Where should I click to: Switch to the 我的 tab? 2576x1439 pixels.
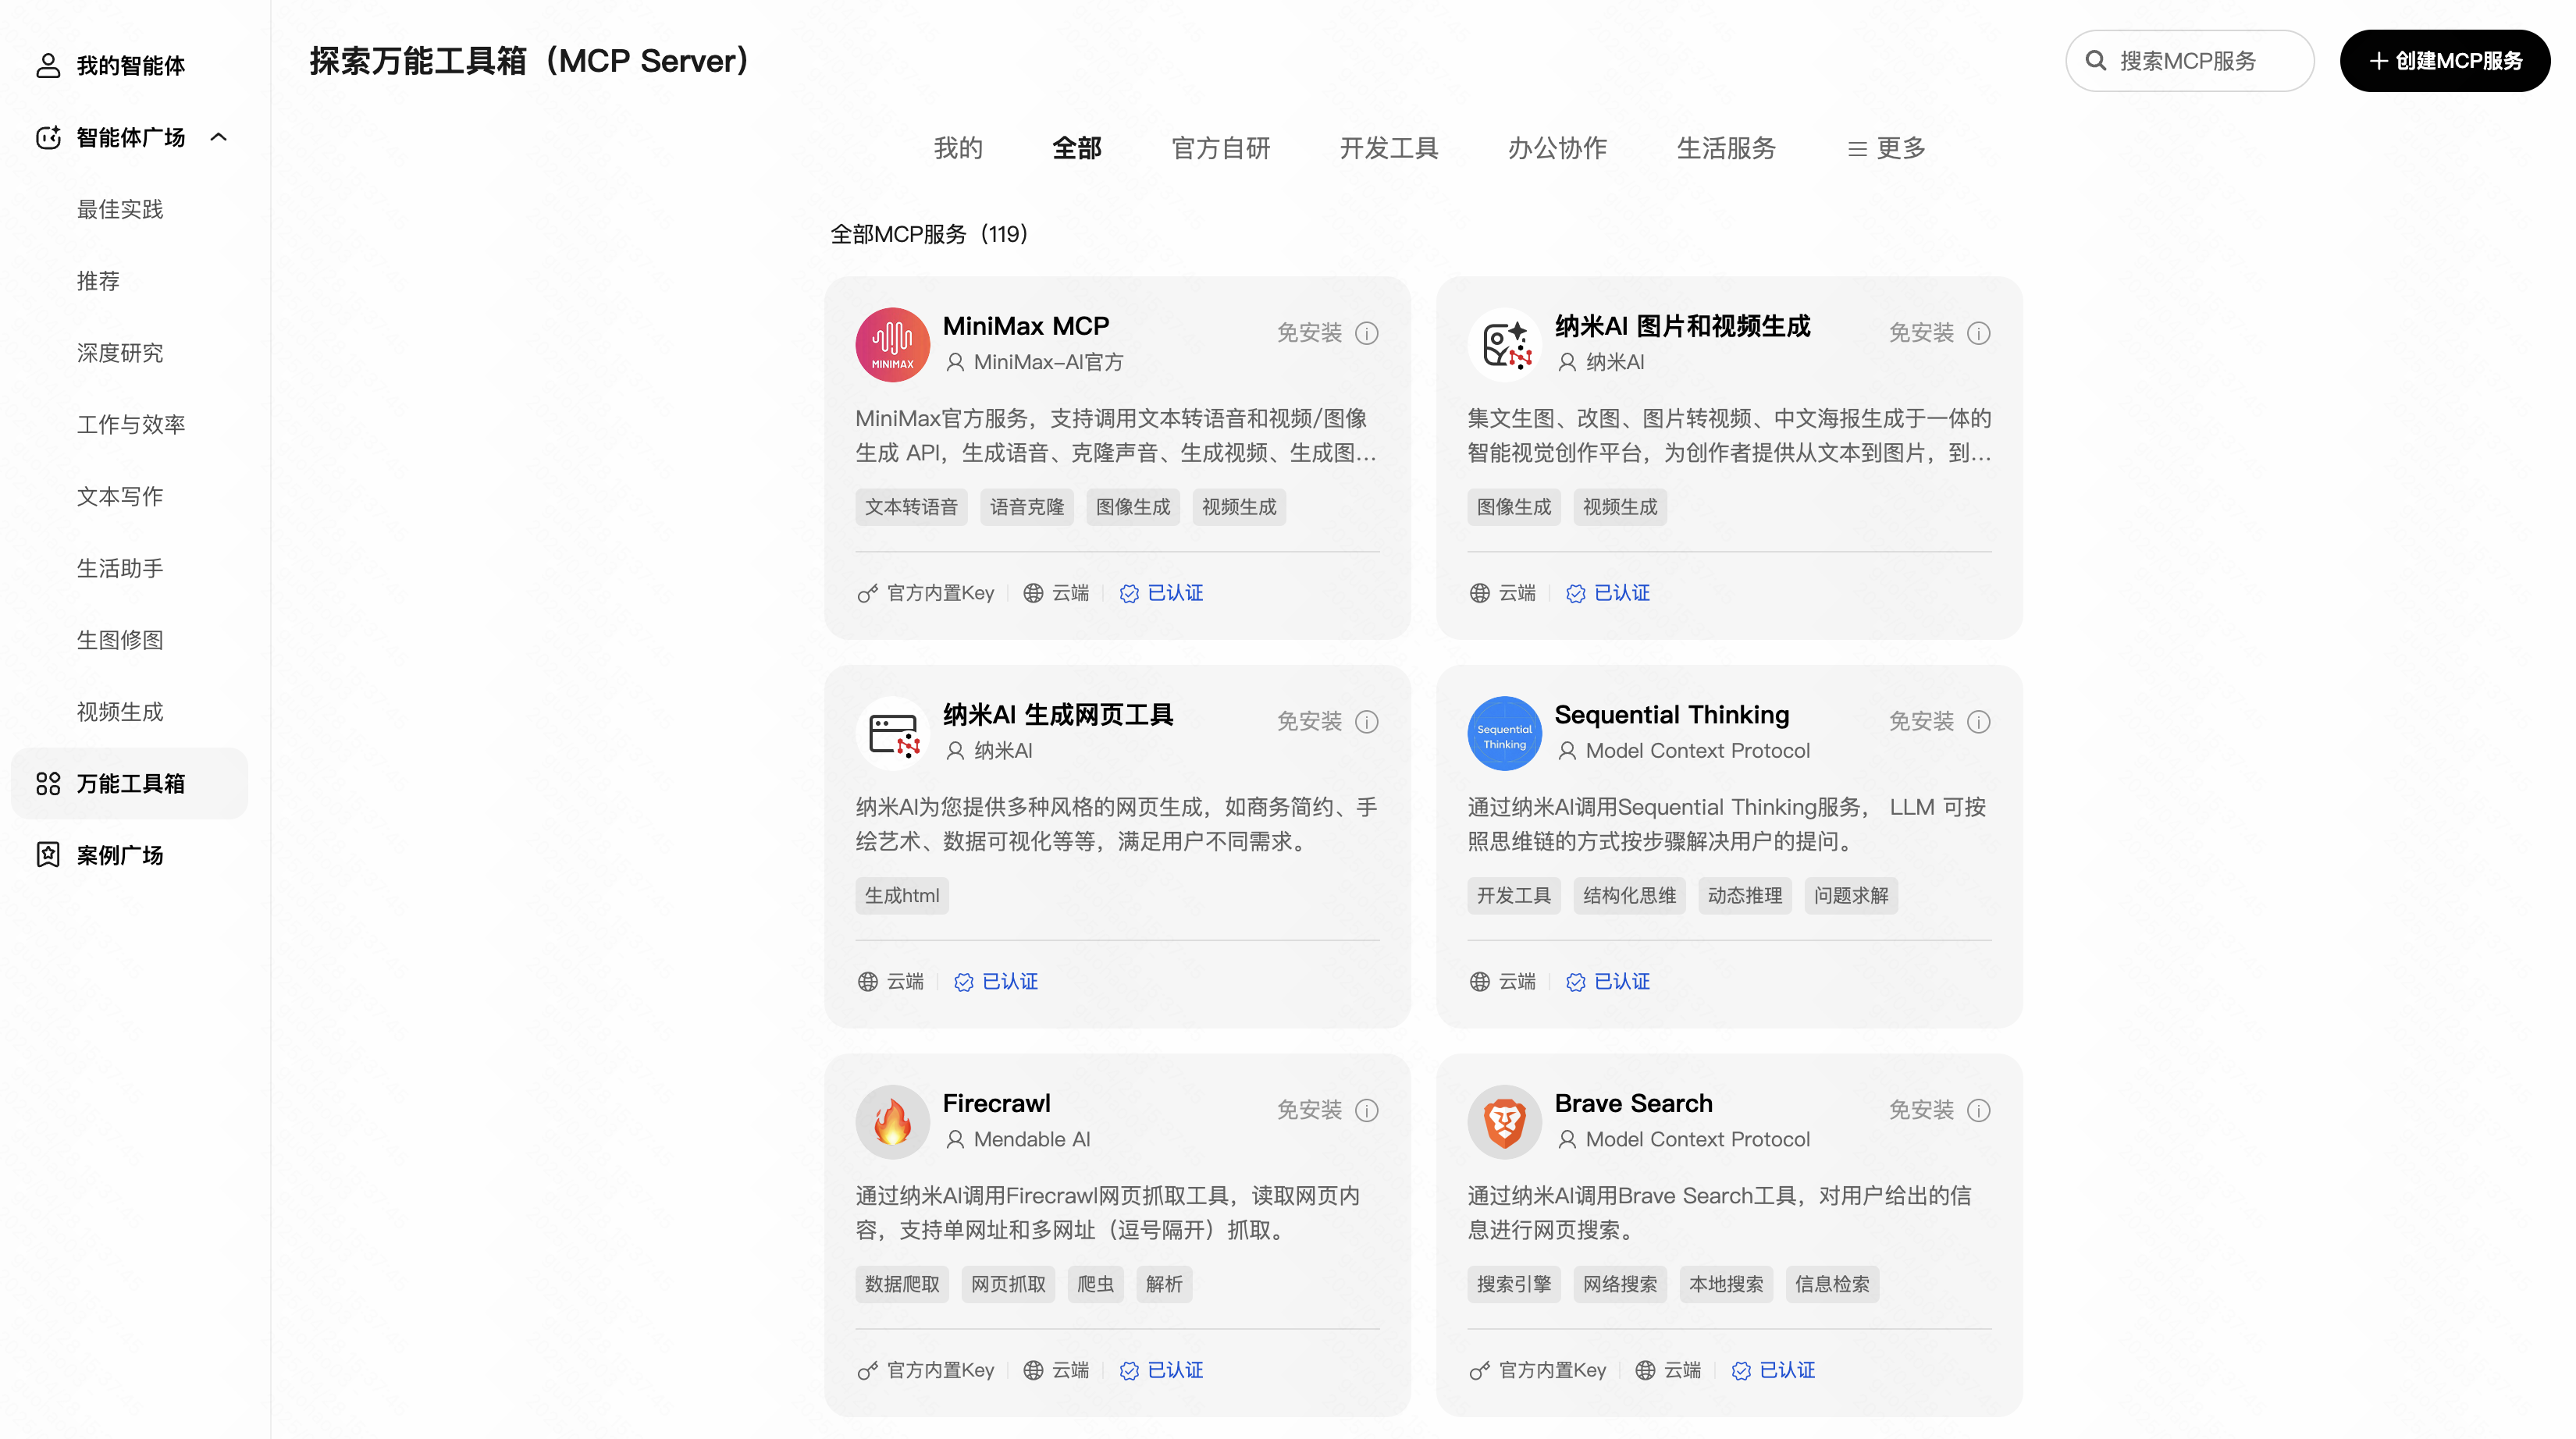(958, 149)
